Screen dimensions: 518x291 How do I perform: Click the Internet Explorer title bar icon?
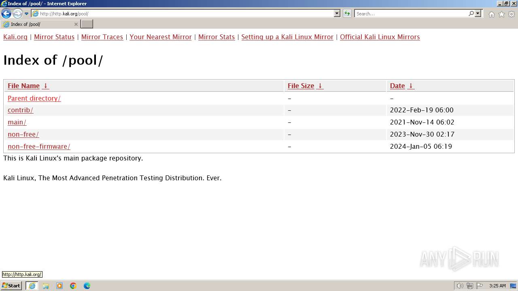[x=4, y=4]
